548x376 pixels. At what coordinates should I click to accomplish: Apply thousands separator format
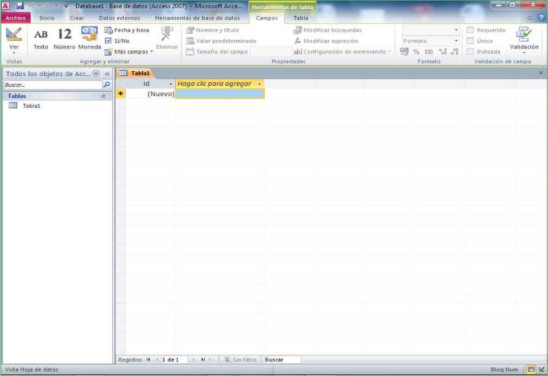428,52
